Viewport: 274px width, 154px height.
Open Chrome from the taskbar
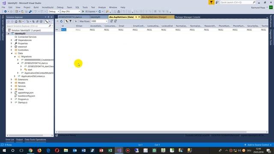[x=30, y=150]
